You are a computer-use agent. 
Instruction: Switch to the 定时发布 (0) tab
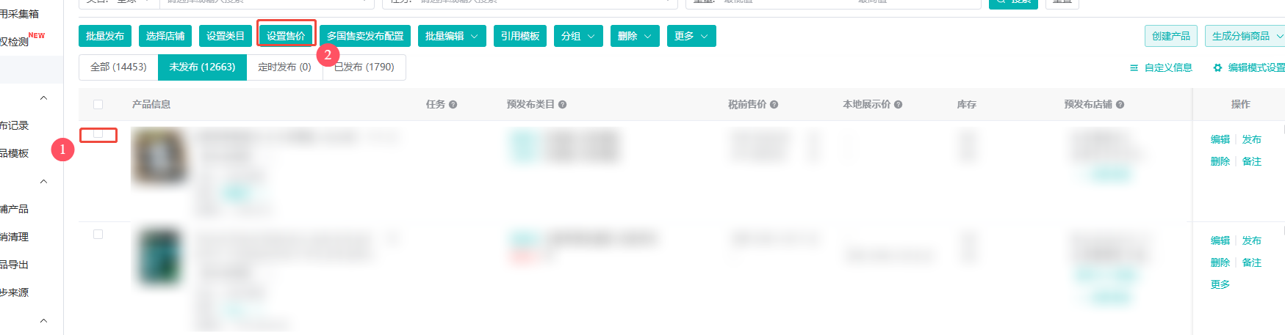(284, 67)
